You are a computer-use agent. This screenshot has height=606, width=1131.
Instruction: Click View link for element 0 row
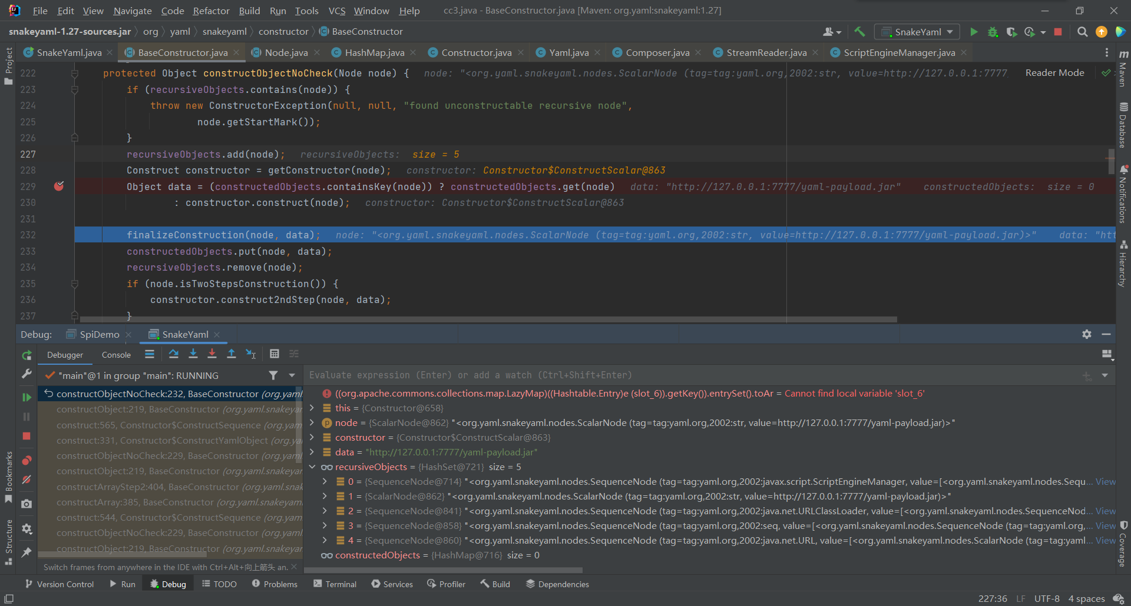pyautogui.click(x=1105, y=481)
